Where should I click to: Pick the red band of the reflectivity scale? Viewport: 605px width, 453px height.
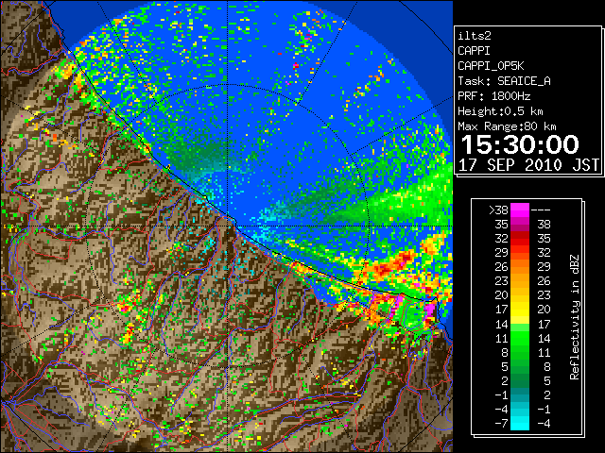coord(520,239)
